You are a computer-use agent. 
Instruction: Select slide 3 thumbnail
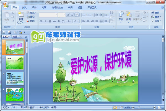pyautogui.click(x=15, y=79)
